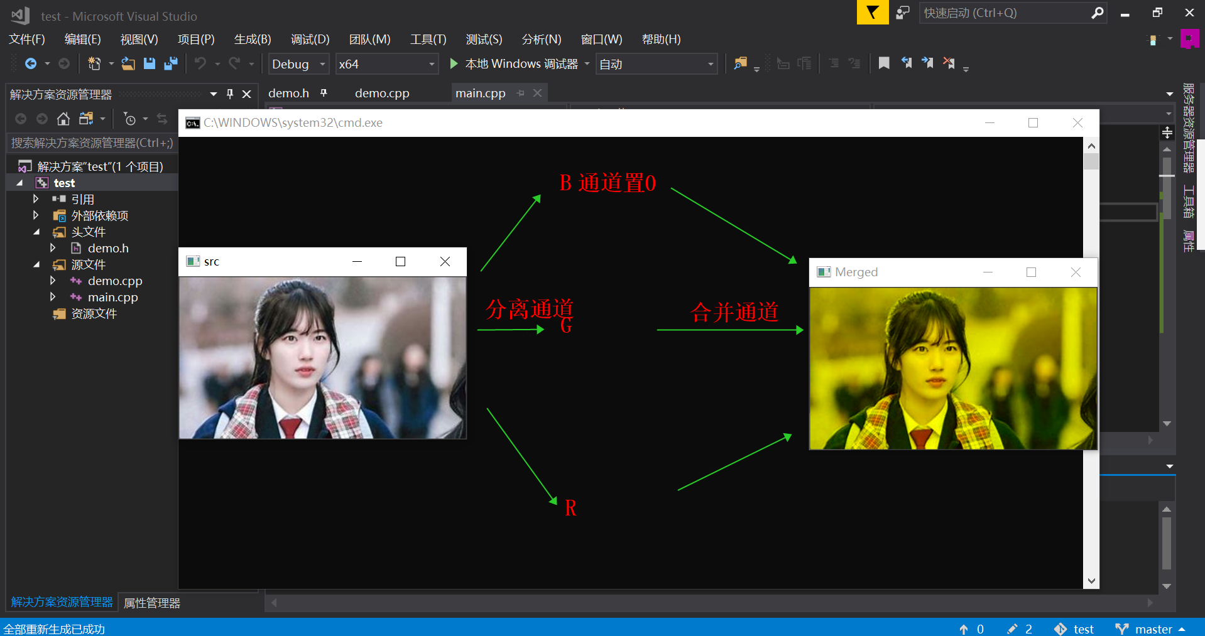1205x636 pixels.
Task: Toggle a bookmark with the bookmark icon
Action: (x=884, y=63)
